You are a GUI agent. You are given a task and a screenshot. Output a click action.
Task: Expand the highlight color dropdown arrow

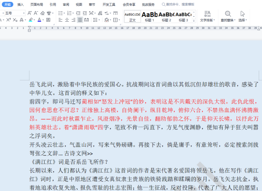[x=35, y=20]
